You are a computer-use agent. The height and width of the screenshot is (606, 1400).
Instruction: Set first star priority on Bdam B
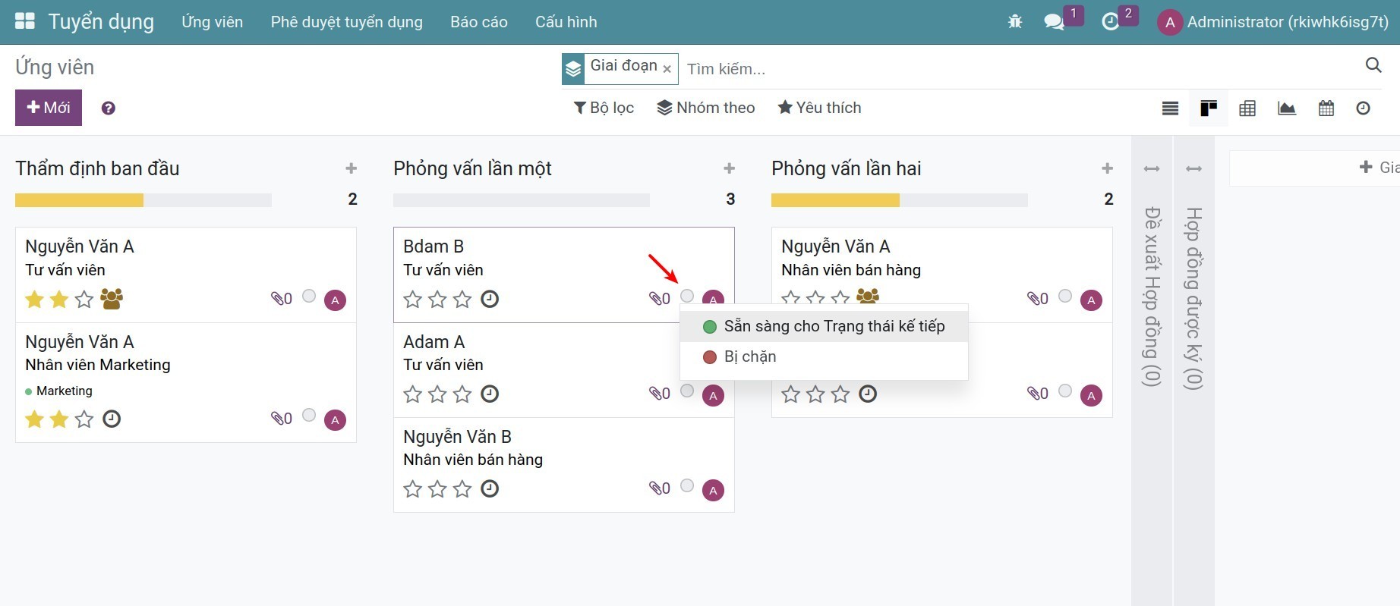coord(413,300)
